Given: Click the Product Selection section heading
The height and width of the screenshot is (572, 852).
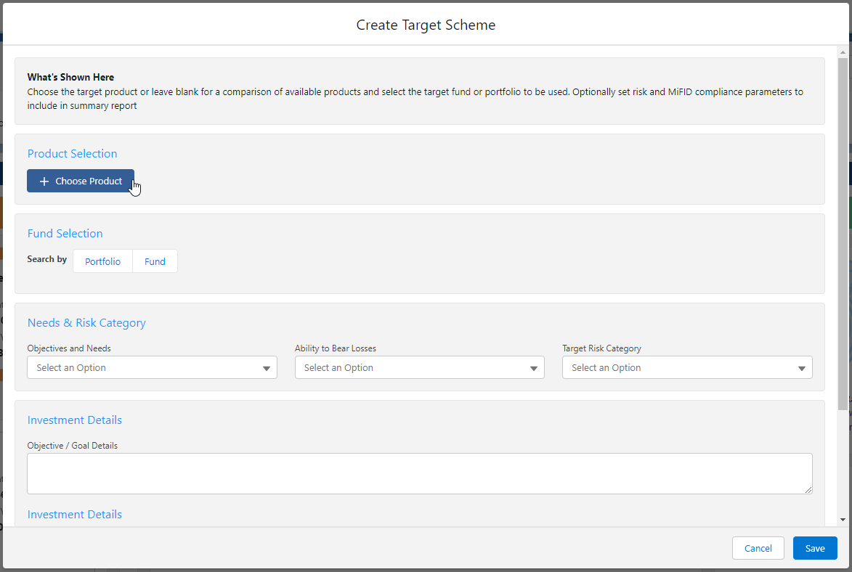Looking at the screenshot, I should click(x=72, y=154).
